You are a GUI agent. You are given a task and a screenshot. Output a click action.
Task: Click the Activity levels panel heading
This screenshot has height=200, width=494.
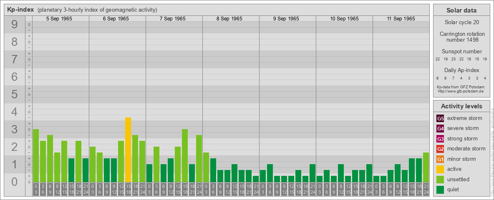pos(461,106)
